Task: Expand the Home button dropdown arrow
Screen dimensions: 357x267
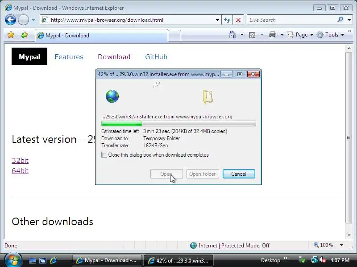Action: [x=242, y=35]
